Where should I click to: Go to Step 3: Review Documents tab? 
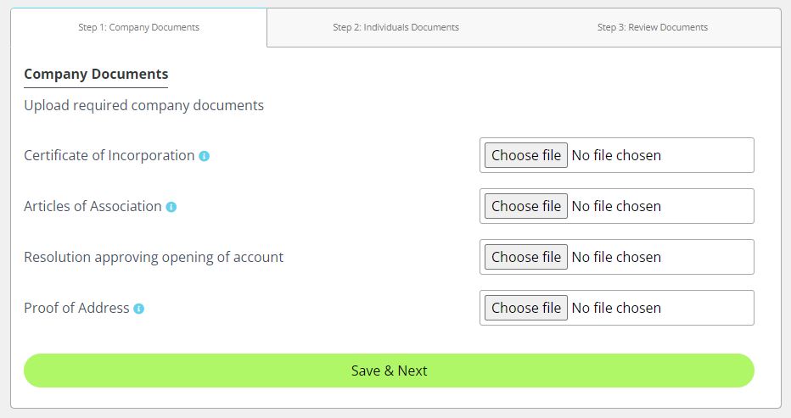click(x=653, y=27)
